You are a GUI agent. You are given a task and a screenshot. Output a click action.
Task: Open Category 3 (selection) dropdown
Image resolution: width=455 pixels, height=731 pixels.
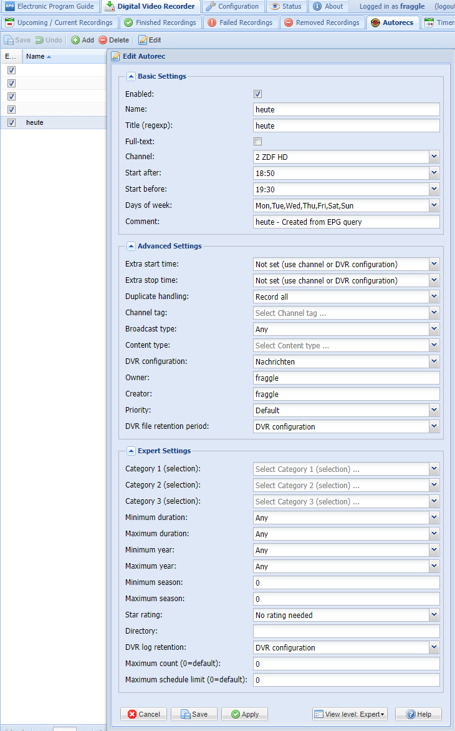tap(434, 502)
